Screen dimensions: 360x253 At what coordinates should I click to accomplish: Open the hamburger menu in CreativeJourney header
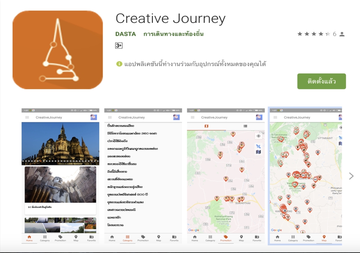tap(27, 117)
